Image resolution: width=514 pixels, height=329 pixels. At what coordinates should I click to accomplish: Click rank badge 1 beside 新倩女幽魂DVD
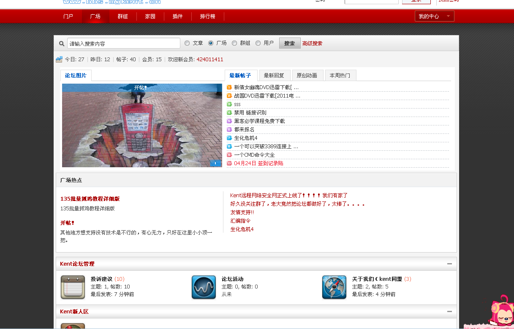(x=229, y=87)
